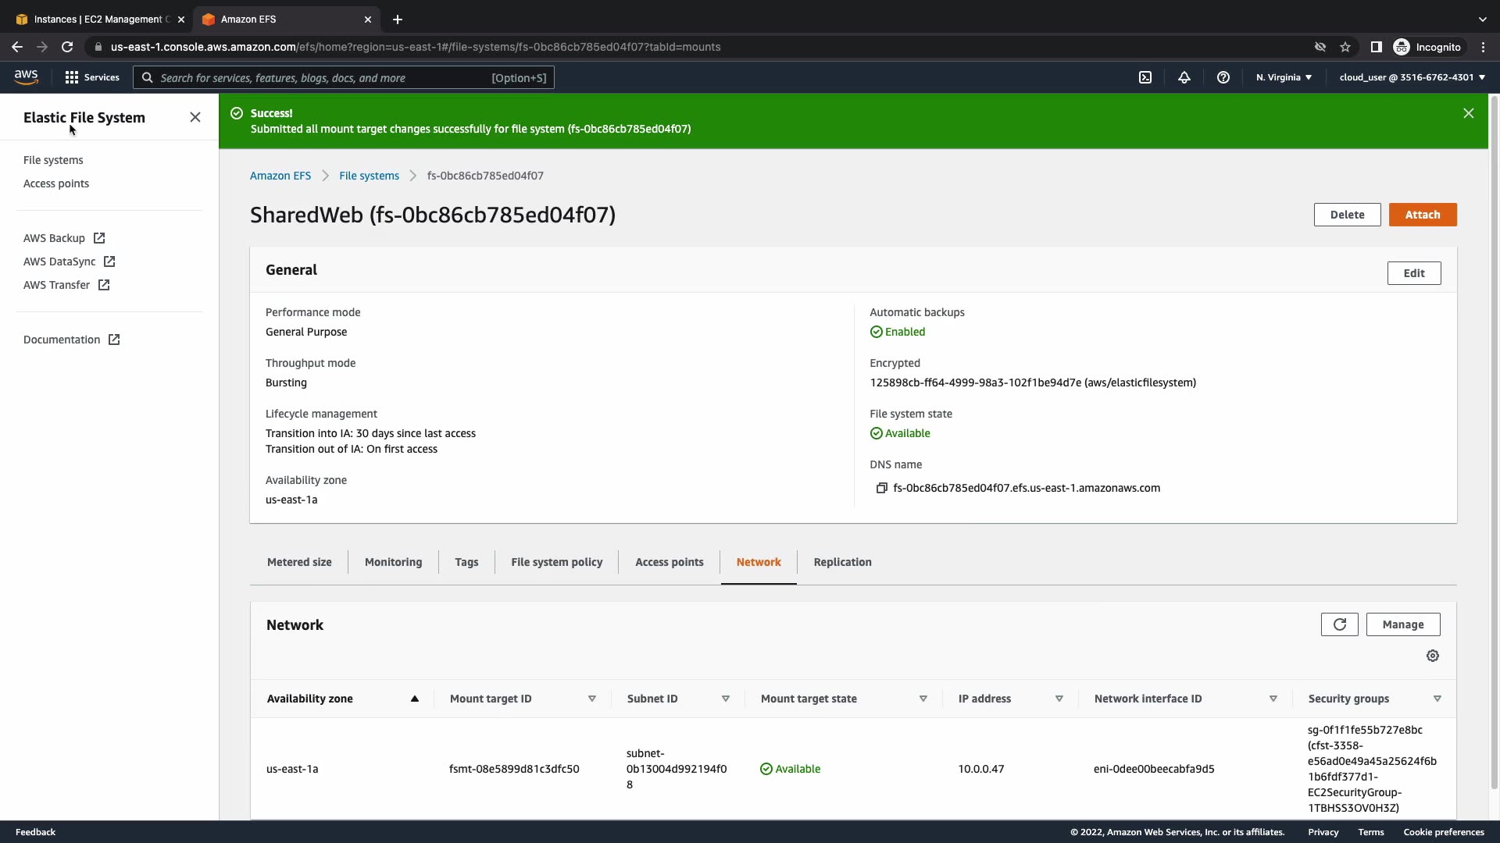The width and height of the screenshot is (1500, 843).
Task: Open the help question mark icon
Action: click(x=1223, y=77)
